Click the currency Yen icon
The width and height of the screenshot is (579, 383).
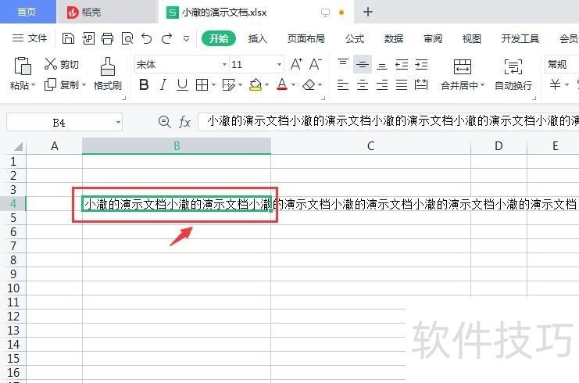tap(555, 84)
